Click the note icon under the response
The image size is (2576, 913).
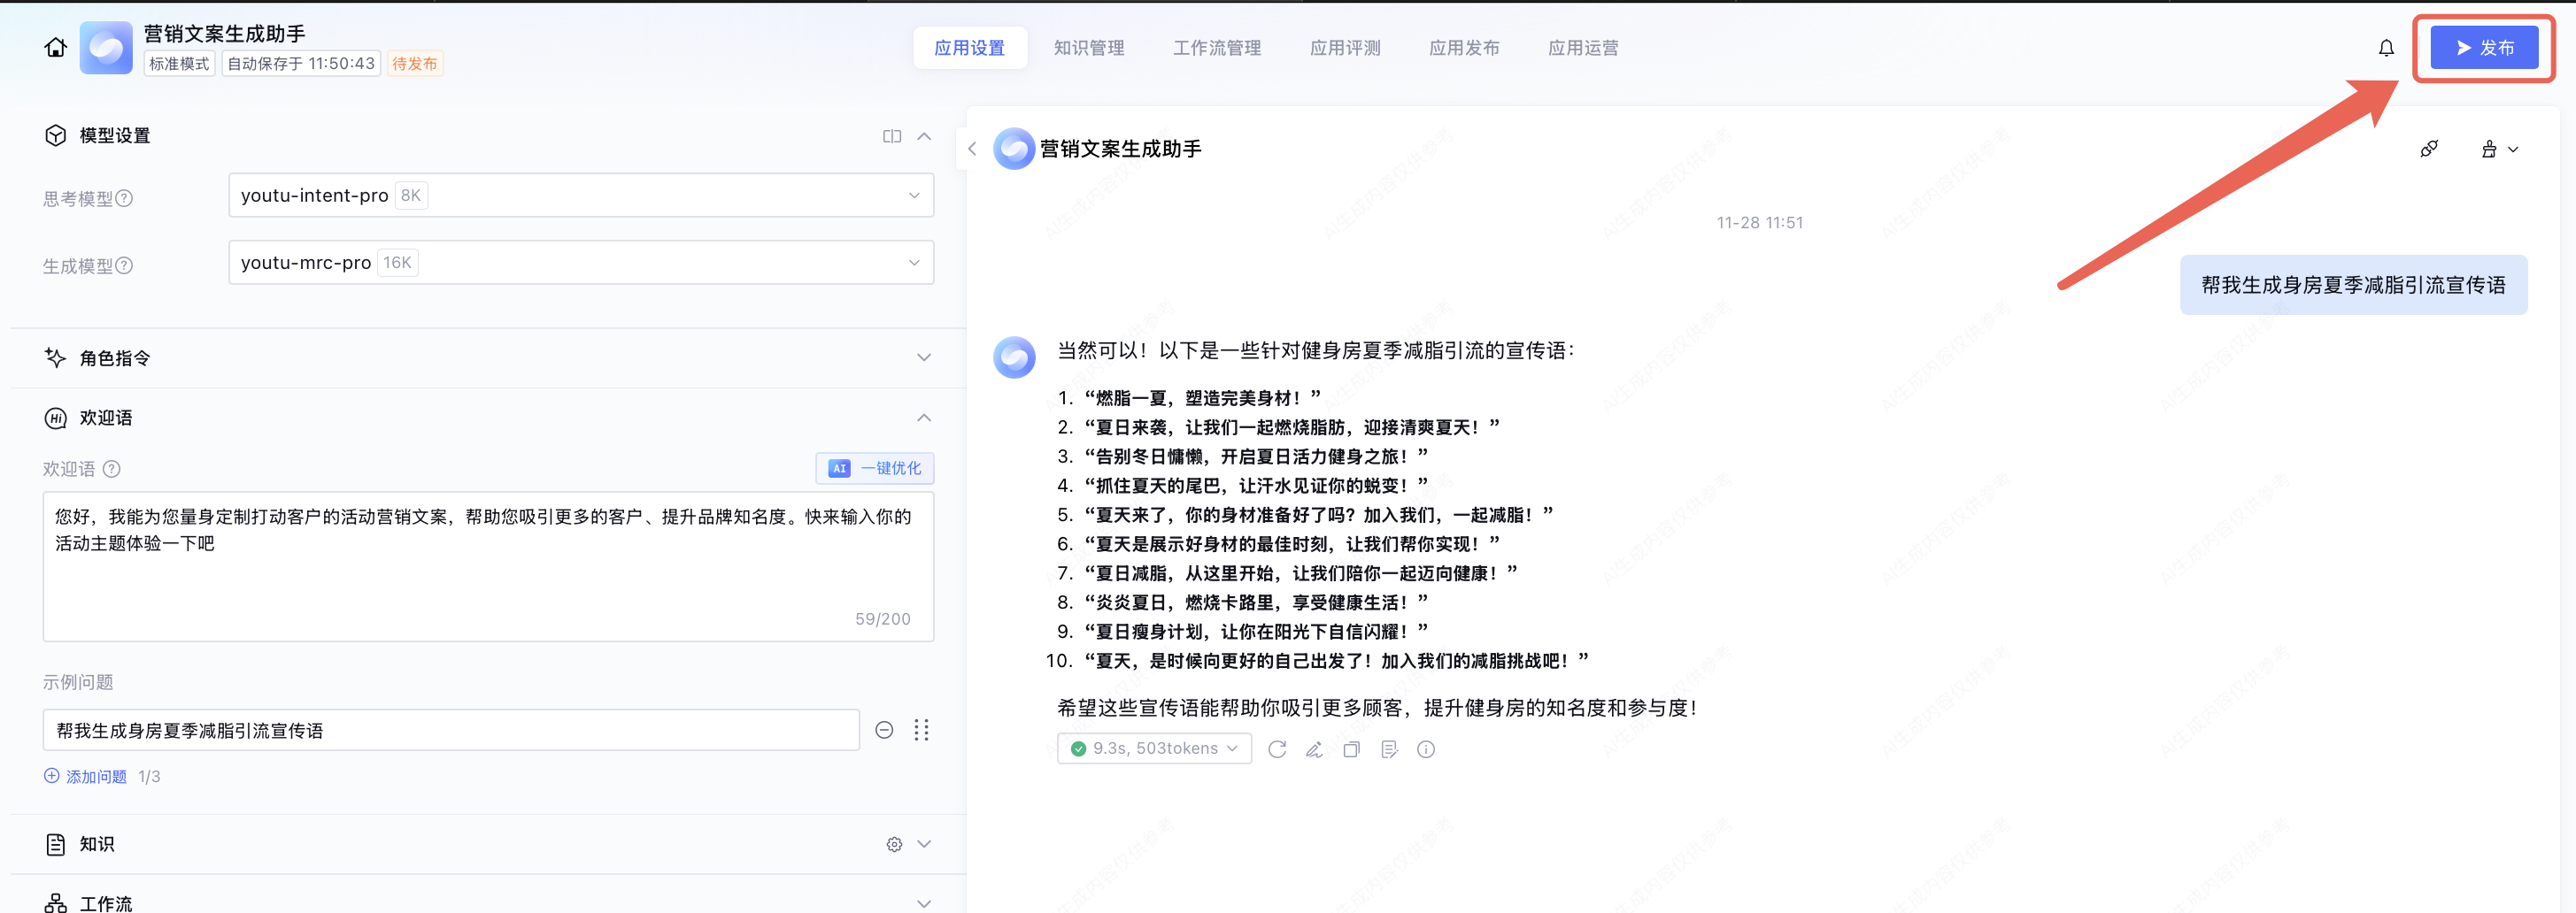click(x=1389, y=749)
